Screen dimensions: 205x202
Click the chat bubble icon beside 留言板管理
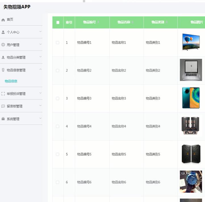tap(3, 106)
